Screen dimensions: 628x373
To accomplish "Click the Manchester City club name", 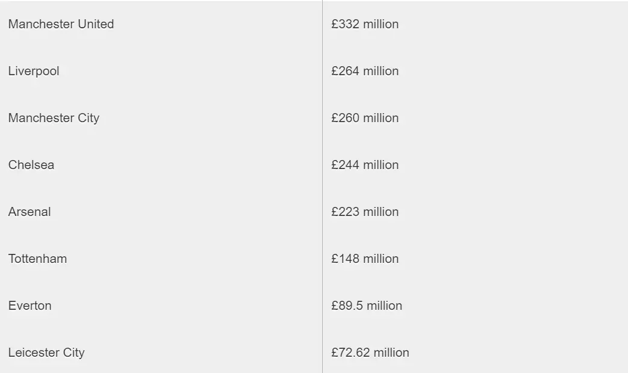I will (x=54, y=118).
